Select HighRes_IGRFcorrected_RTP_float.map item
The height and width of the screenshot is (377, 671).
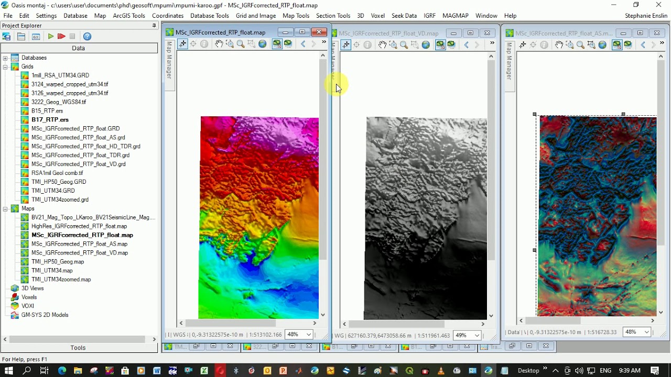pyautogui.click(x=79, y=226)
